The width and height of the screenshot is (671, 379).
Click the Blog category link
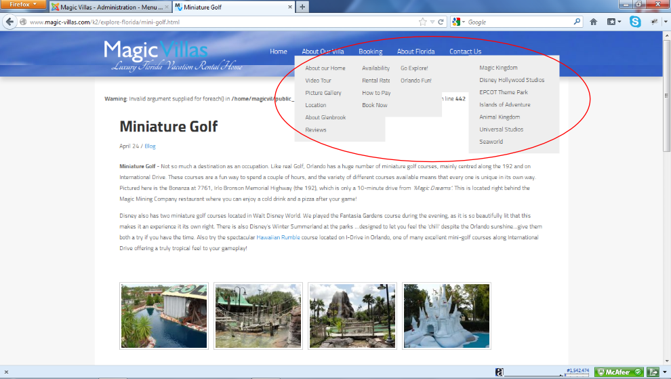[x=150, y=146]
